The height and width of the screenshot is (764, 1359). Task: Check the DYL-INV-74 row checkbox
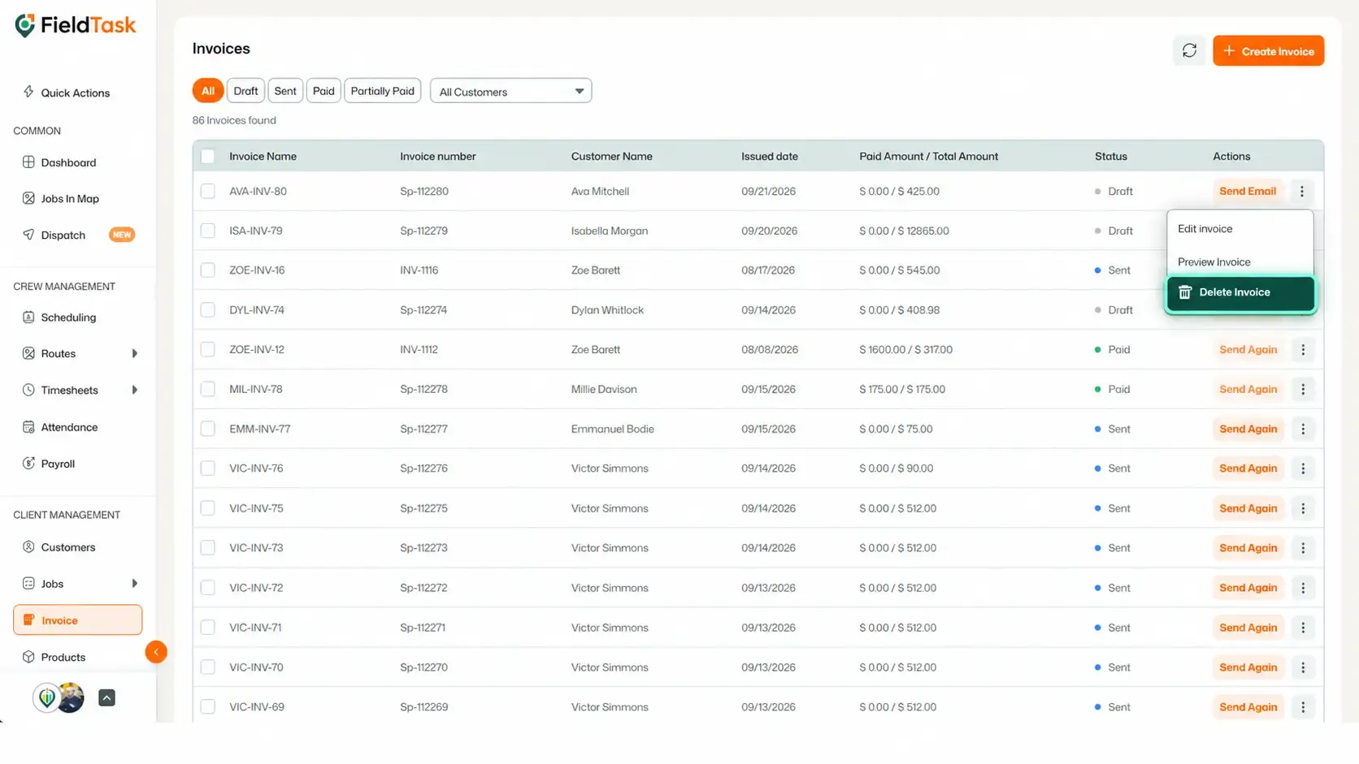coord(208,309)
